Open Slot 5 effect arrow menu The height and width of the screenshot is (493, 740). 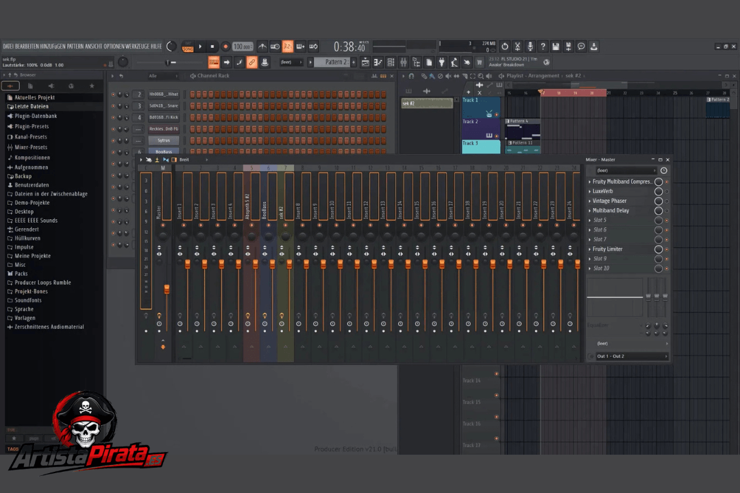point(589,220)
